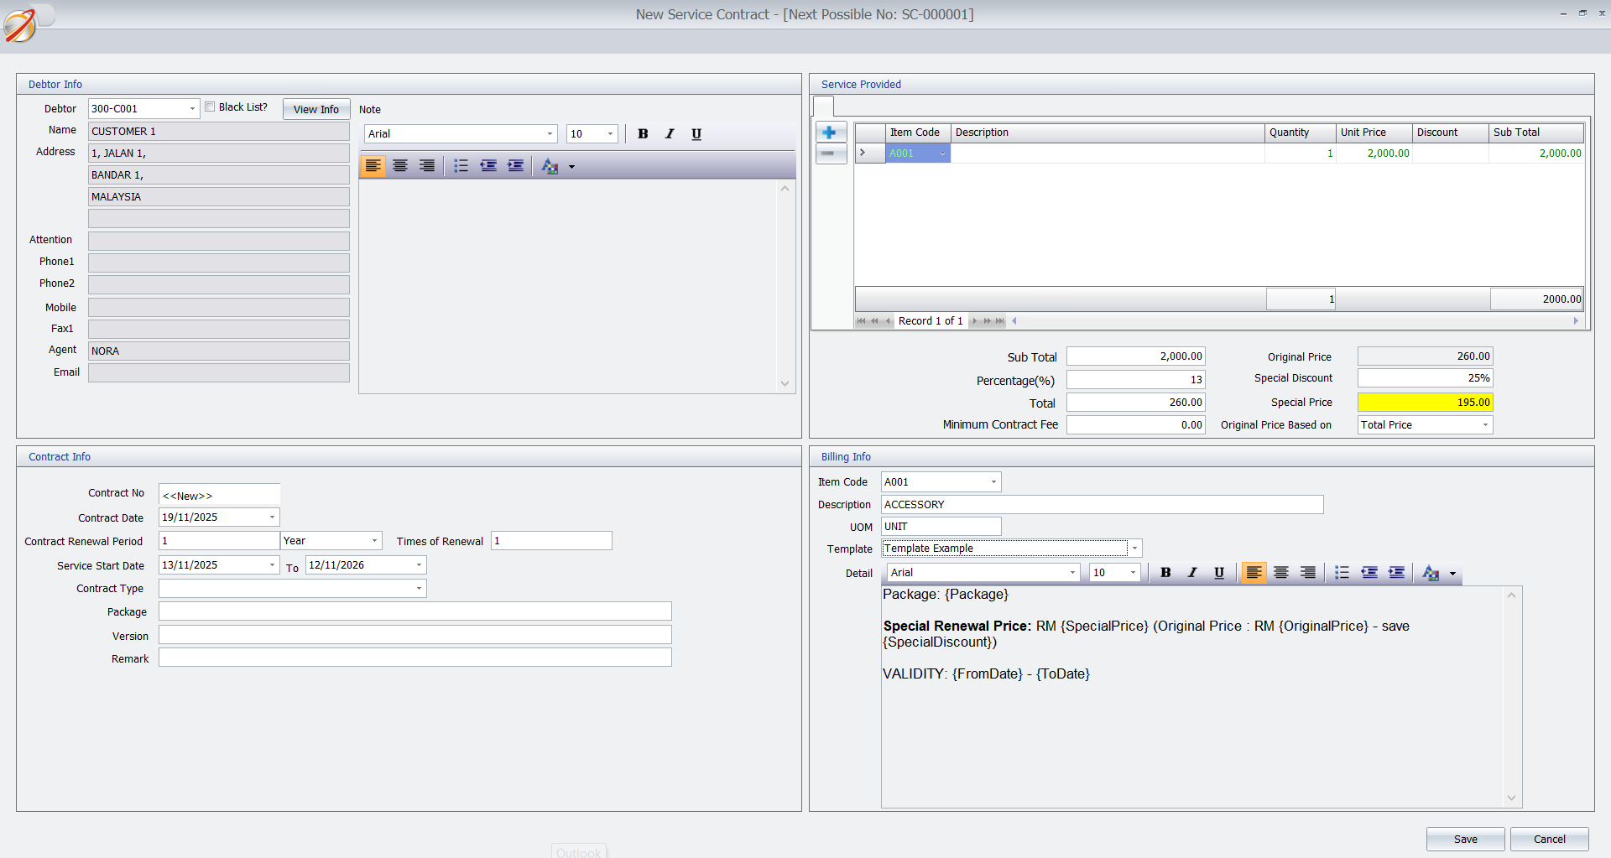Viewport: 1611px width, 858px height.
Task: Save the new service contract
Action: [1465, 839]
